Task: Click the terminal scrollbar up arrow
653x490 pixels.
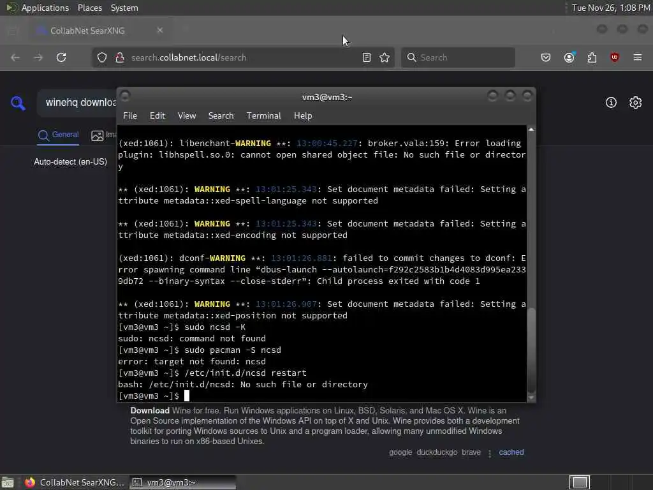Action: pyautogui.click(x=531, y=130)
